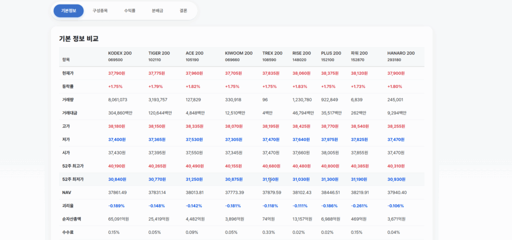Click the KODEX volume 8,061,073

pos(117,99)
